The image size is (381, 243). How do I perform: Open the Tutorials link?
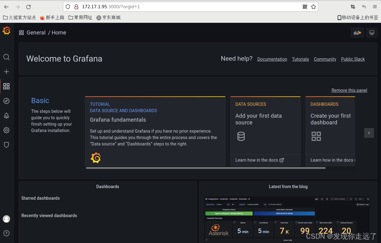(300, 59)
